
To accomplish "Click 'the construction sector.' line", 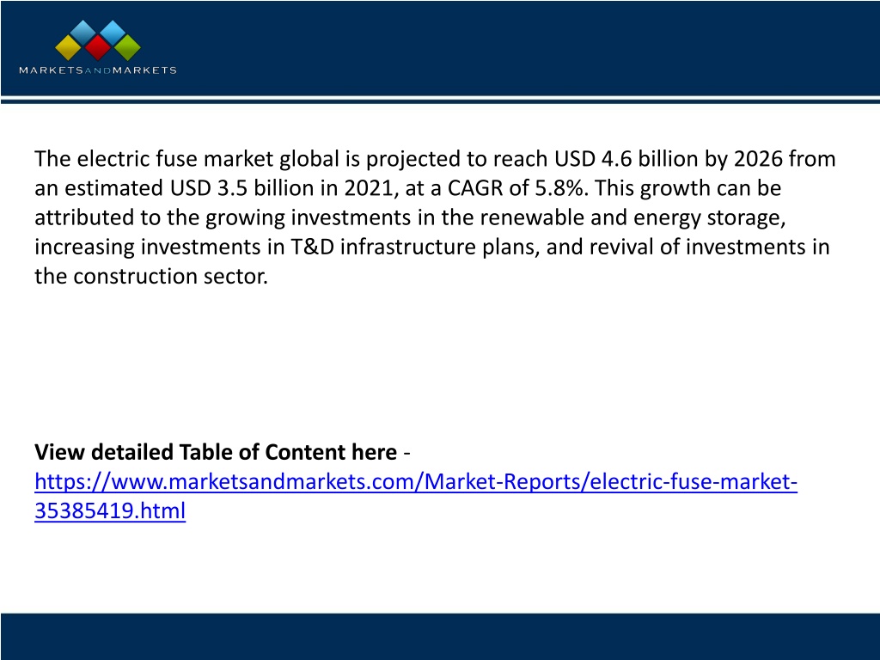I will click(x=151, y=276).
